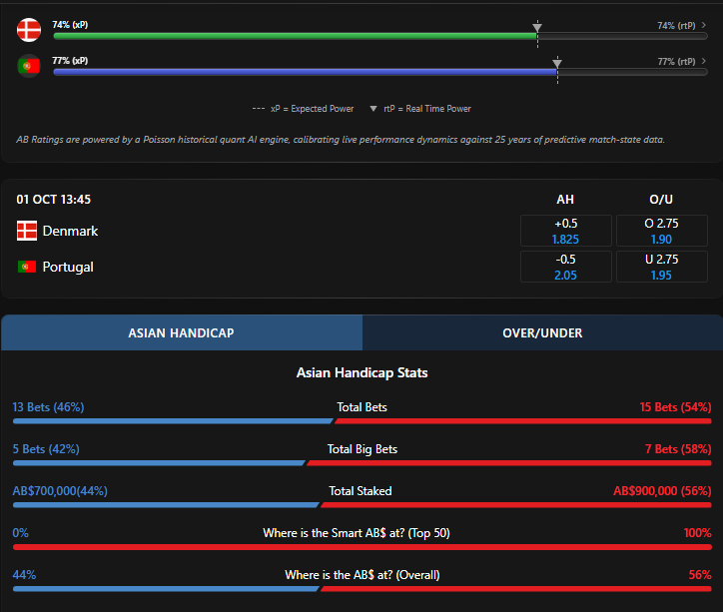Click the 0% Smart AB$ value

click(x=20, y=533)
